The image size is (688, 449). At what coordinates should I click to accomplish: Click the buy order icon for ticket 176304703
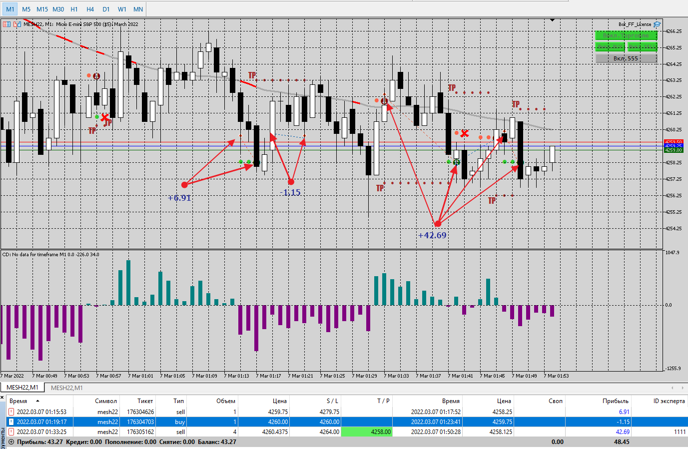[11, 422]
